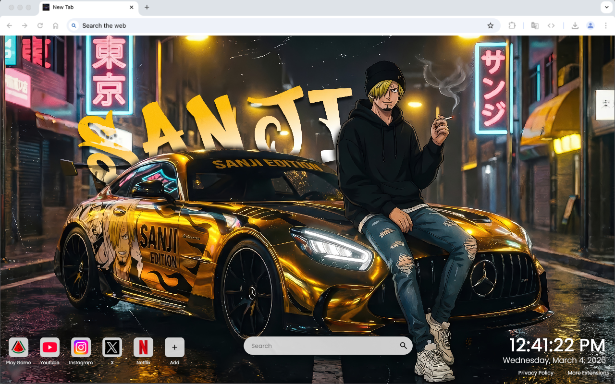Screen dimensions: 615x384
Task: Open the Instagram shortcut
Action: [81, 351]
